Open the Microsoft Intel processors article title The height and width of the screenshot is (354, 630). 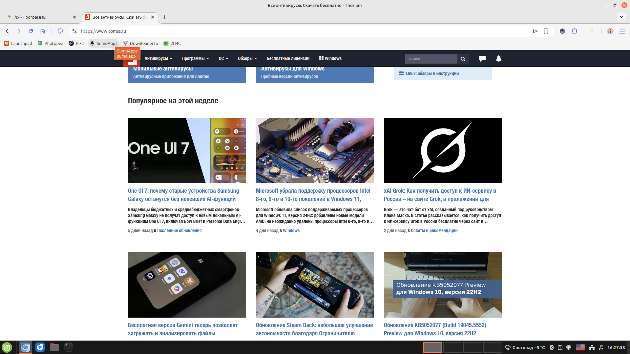(313, 195)
